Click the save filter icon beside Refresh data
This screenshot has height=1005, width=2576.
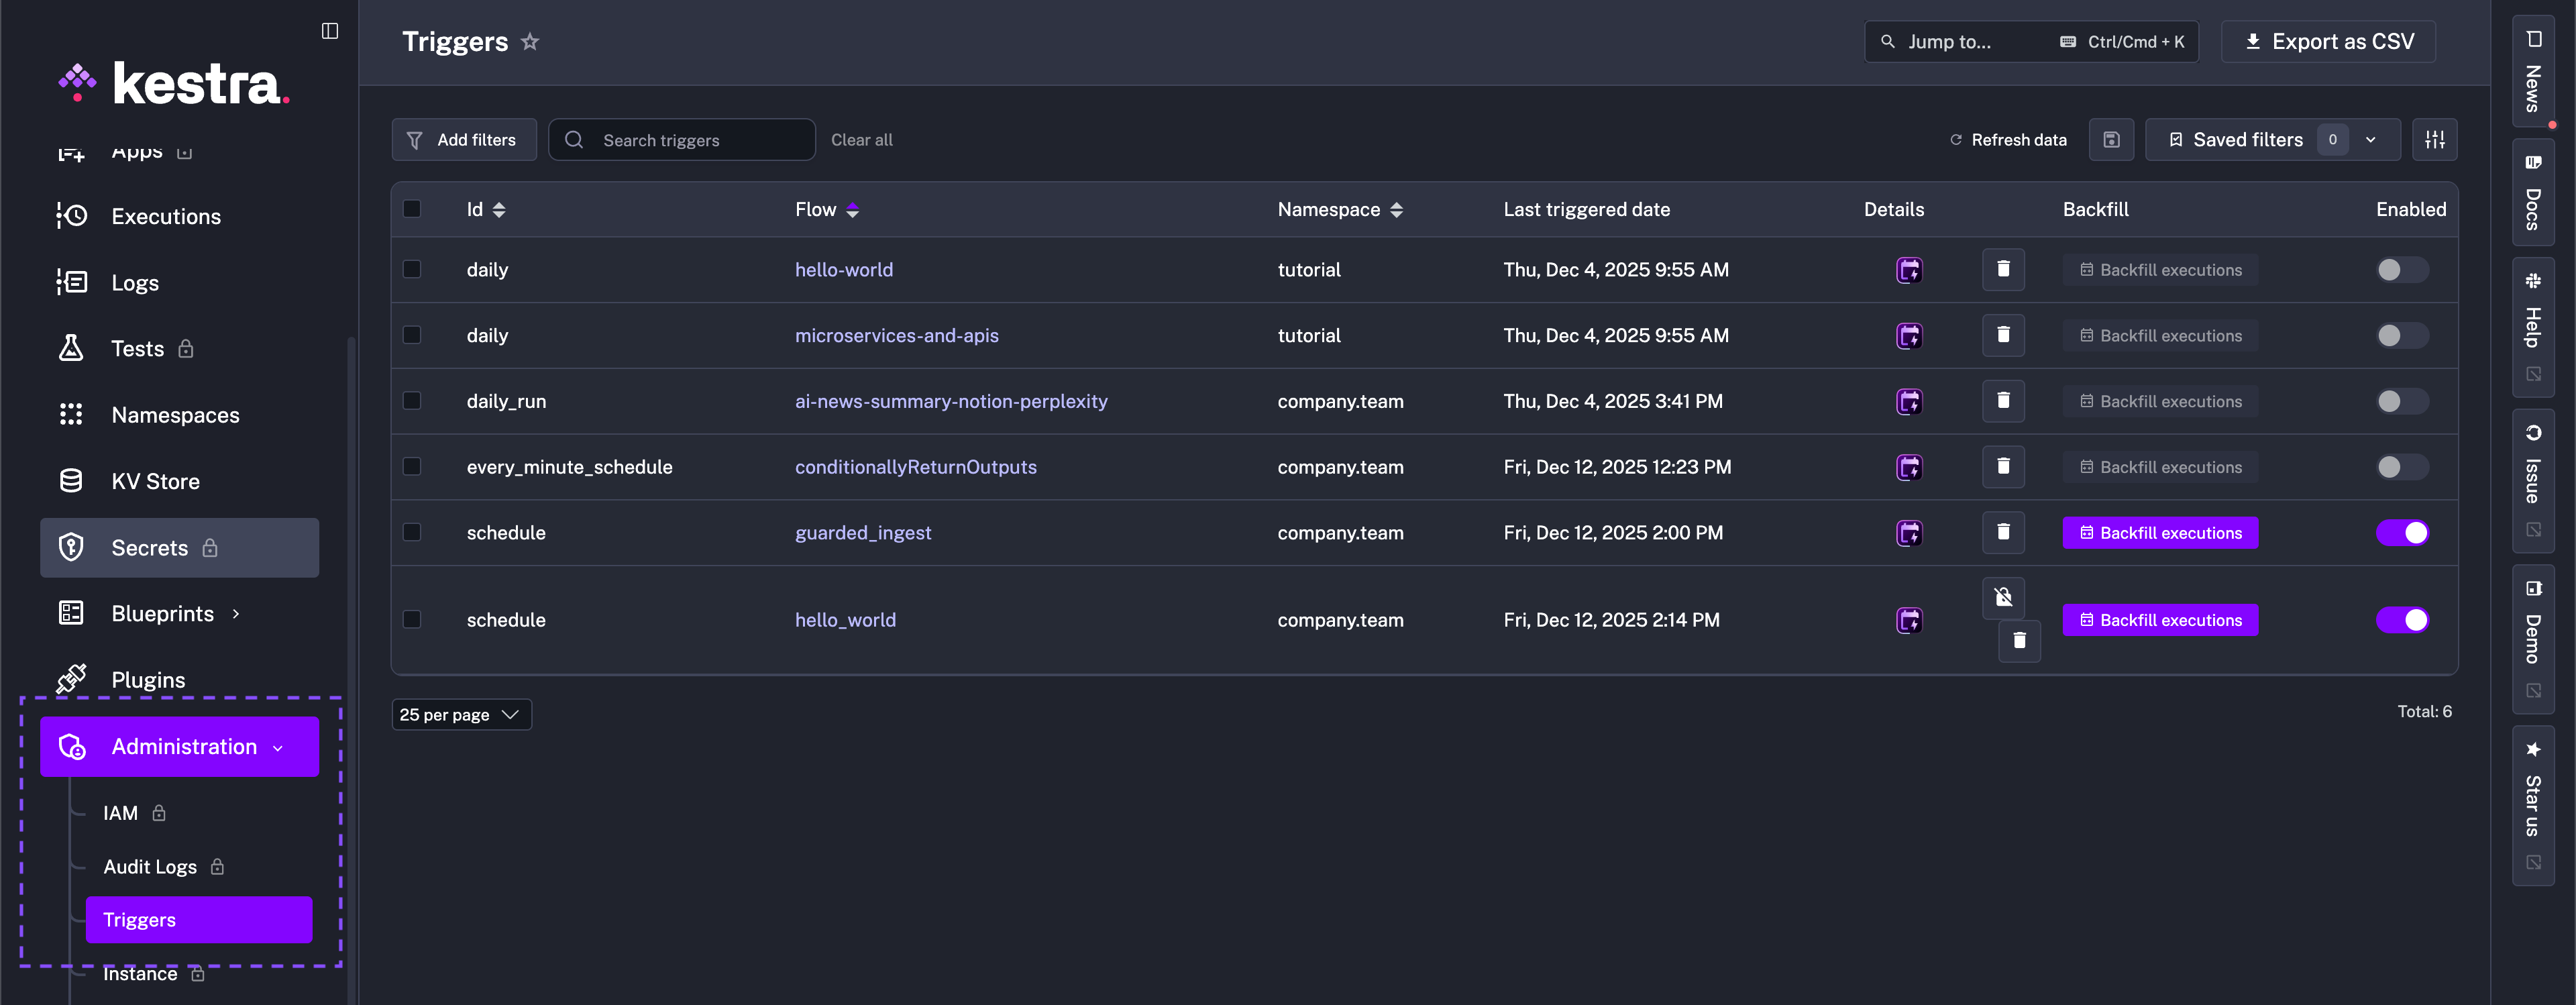tap(2111, 140)
